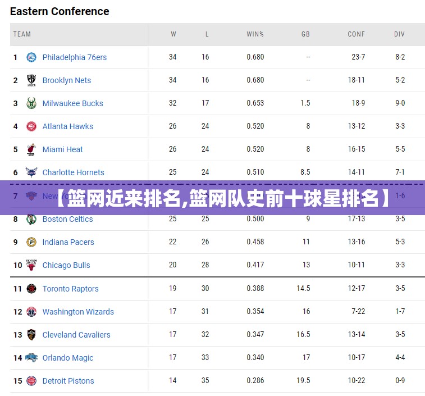Sort standings by W column header

coord(173,34)
